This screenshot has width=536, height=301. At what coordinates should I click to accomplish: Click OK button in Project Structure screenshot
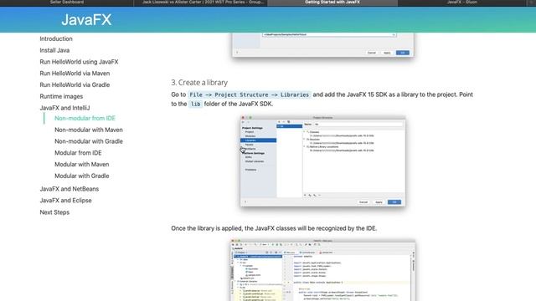pyautogui.click(x=394, y=202)
